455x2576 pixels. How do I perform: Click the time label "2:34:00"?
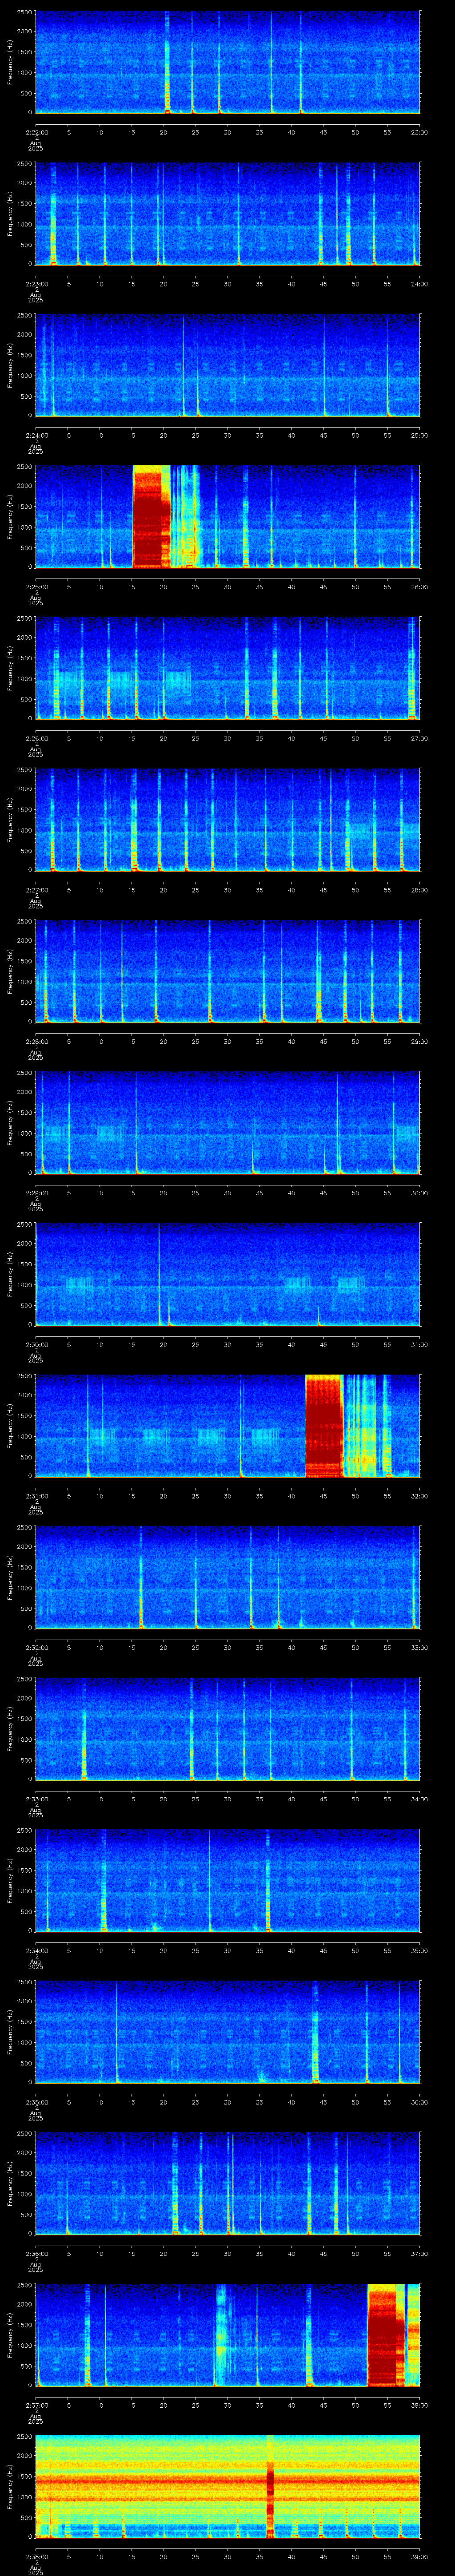pos(36,1950)
